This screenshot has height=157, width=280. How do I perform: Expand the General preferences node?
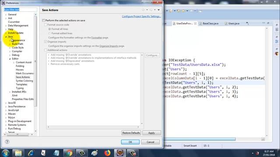pyautogui.click(x=6, y=14)
